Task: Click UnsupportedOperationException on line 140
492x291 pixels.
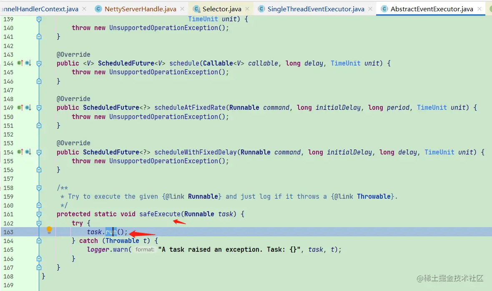Action: pyautogui.click(x=163, y=28)
